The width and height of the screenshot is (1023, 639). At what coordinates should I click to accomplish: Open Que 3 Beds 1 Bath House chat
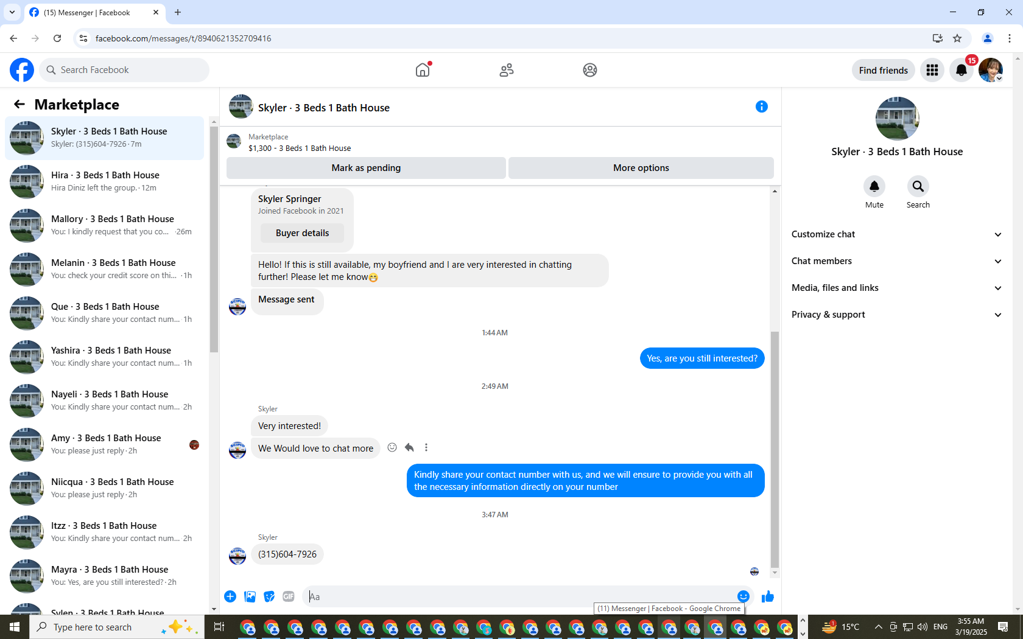pyautogui.click(x=105, y=313)
